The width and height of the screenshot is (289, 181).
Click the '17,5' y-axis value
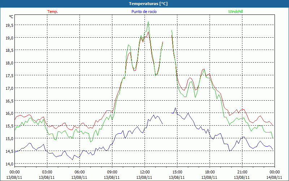(9, 76)
